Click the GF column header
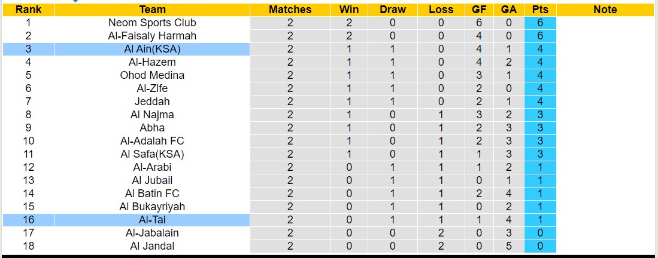The image size is (658, 258). tap(479, 10)
